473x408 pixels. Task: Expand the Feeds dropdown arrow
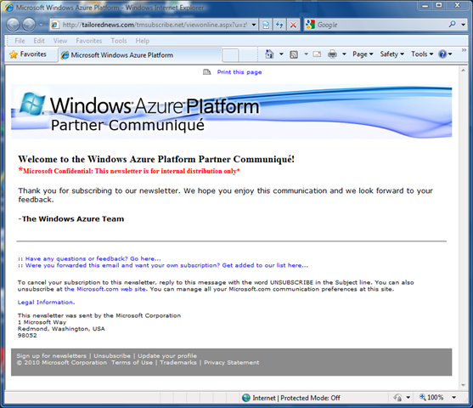pos(306,54)
